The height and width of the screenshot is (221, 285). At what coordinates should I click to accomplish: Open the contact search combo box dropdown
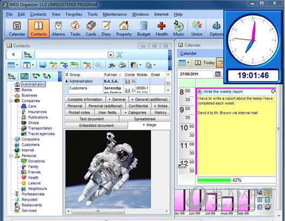[x=111, y=55]
